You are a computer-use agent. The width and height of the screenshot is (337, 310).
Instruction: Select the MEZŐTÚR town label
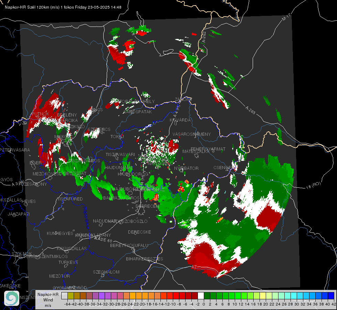pos(60,276)
